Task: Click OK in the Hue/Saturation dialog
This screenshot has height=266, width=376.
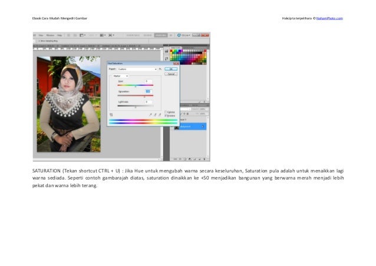Action: [171, 69]
